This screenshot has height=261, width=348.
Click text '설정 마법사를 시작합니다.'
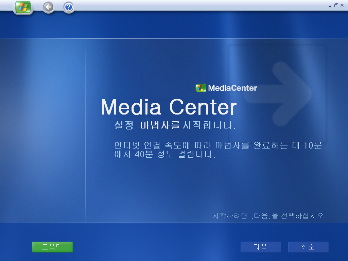click(x=175, y=125)
